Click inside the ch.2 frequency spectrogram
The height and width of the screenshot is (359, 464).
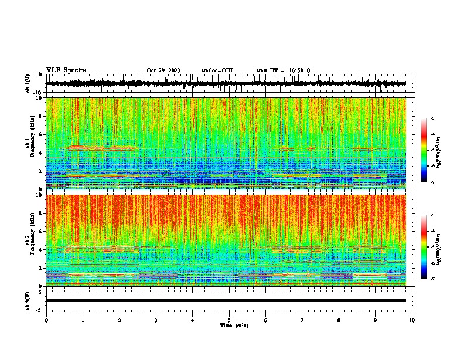226,241
